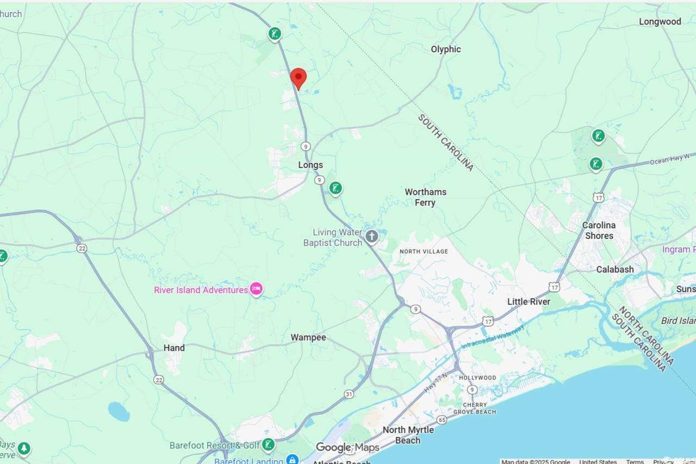Image resolution: width=696 pixels, height=464 pixels.
Task: Open the Privacy link in map footer
Action: (x=663, y=462)
